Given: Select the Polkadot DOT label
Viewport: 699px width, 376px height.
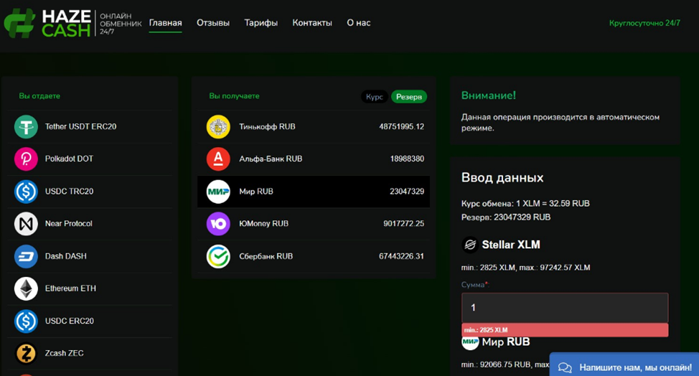Looking at the screenshot, I should click(x=69, y=159).
